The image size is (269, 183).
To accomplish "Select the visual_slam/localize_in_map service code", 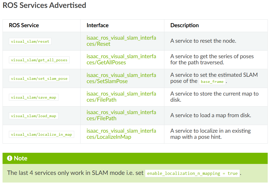I will point(41,134).
